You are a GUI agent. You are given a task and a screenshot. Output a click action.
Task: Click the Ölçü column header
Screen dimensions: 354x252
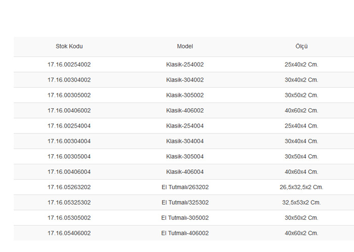click(x=301, y=46)
